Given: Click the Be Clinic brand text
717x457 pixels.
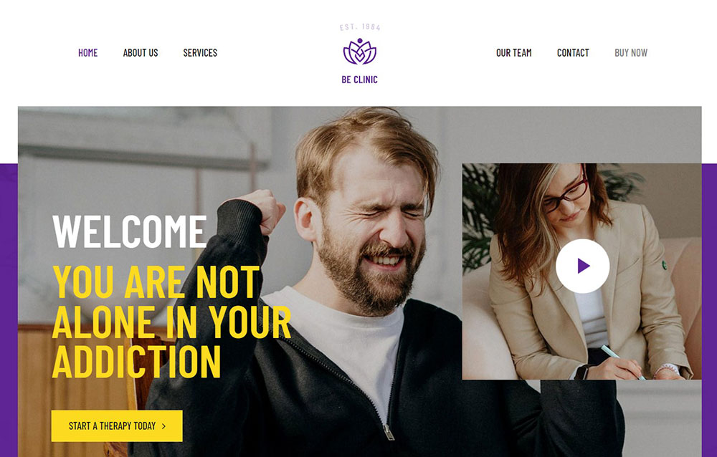Looking at the screenshot, I should pos(359,80).
